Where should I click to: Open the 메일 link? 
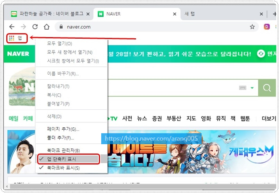(x=14, y=118)
